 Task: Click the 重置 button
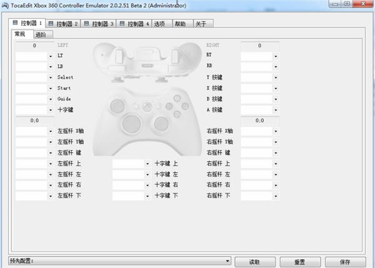300,262
